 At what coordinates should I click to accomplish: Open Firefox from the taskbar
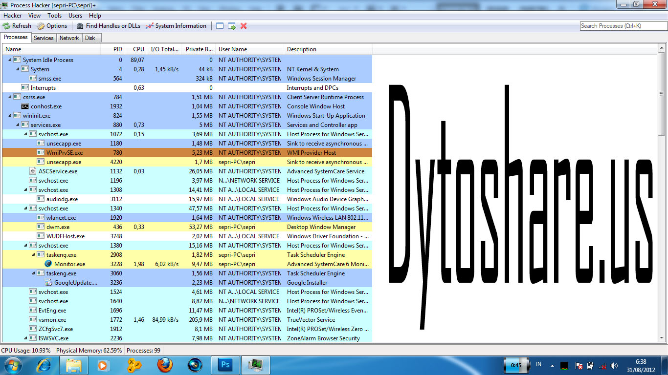[x=165, y=365]
